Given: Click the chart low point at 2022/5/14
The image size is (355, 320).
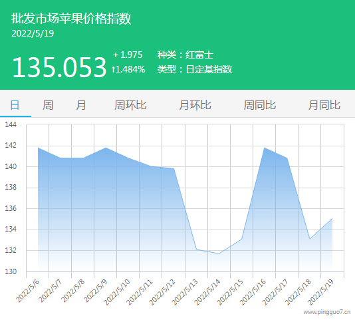Looking at the screenshot, I should tap(219, 253).
